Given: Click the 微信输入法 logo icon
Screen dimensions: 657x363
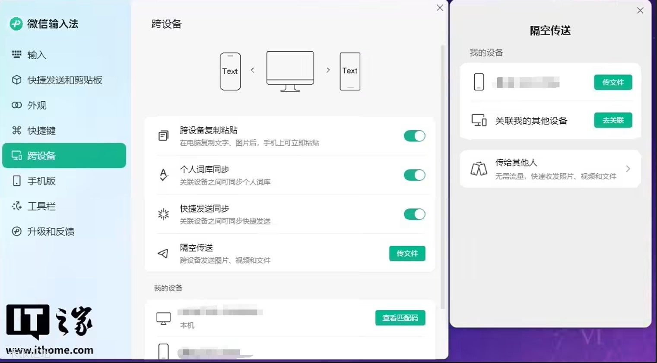Looking at the screenshot, I should (16, 24).
